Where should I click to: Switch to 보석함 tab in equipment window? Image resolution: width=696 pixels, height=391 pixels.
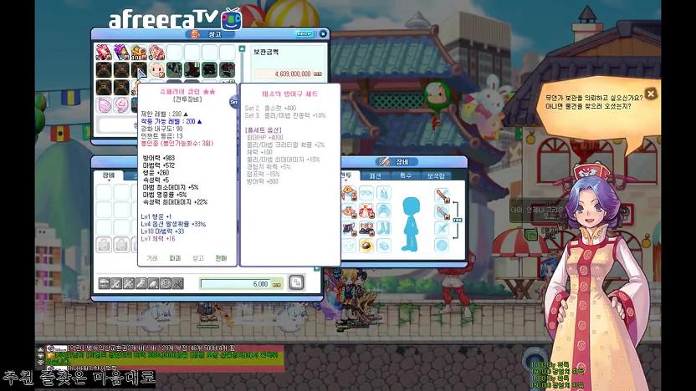[436, 175]
